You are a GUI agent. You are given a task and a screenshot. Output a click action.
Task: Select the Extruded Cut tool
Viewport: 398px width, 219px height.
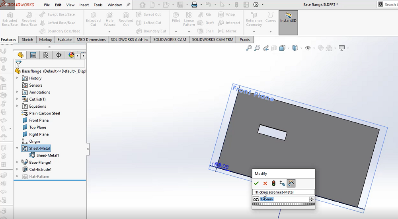93,19
